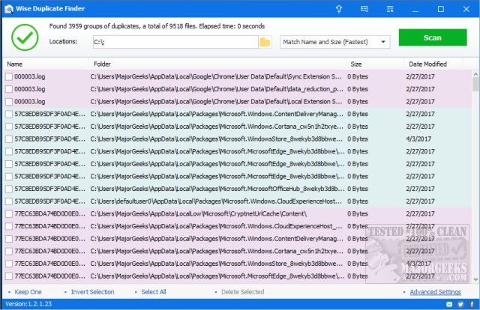Select checkbox for 77EC63BDA74BD0D0E0 CloudExperienceHost row
480x310 pixels.
coord(9,226)
